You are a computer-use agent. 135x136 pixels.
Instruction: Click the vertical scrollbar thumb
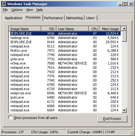(x=124, y=36)
